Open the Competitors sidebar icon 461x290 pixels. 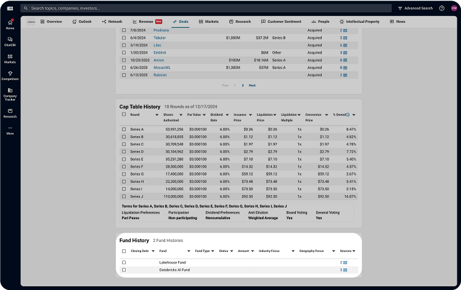[10, 75]
